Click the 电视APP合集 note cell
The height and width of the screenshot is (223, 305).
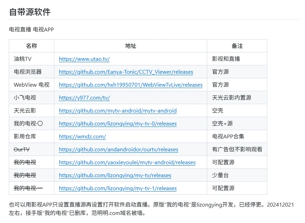click(228, 137)
